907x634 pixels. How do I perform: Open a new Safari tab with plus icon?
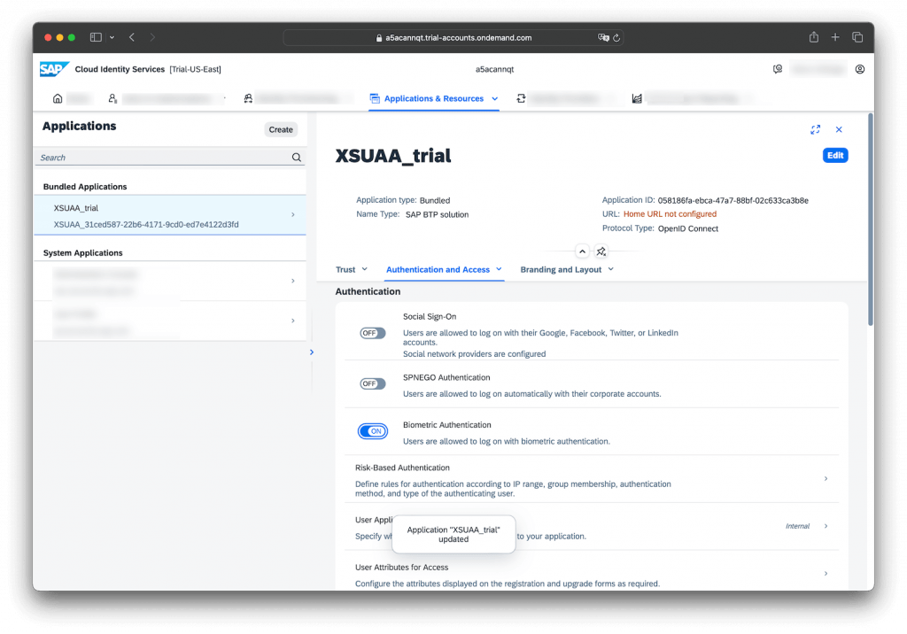coord(834,37)
